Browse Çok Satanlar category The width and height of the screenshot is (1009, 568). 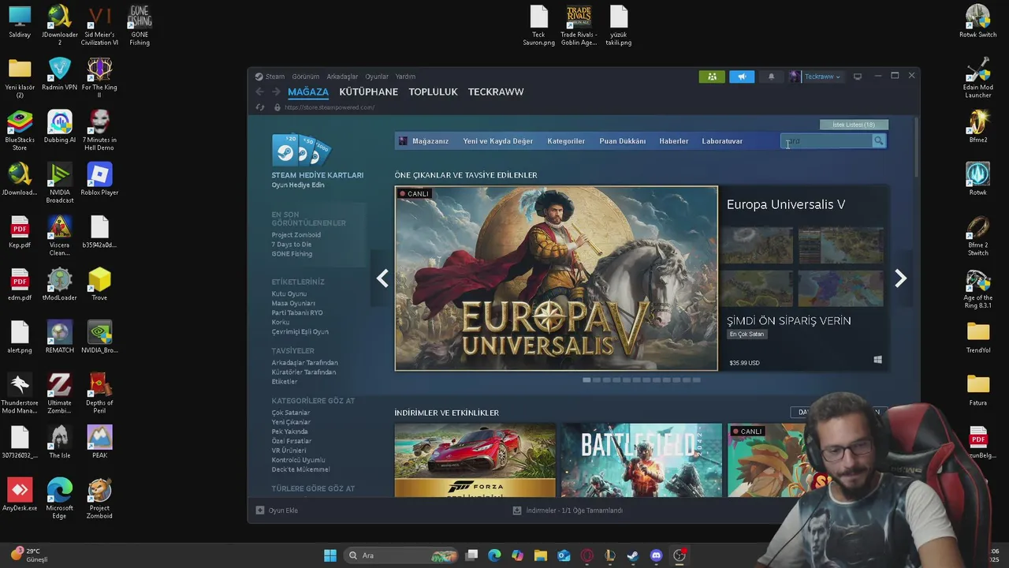point(291,413)
